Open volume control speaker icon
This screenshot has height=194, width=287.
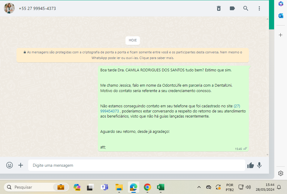(x=248, y=187)
